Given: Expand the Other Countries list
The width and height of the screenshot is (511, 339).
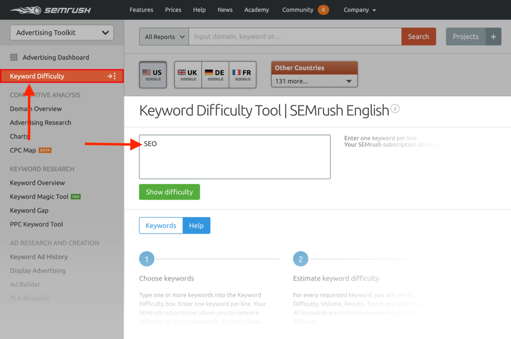Looking at the screenshot, I should pyautogui.click(x=314, y=81).
